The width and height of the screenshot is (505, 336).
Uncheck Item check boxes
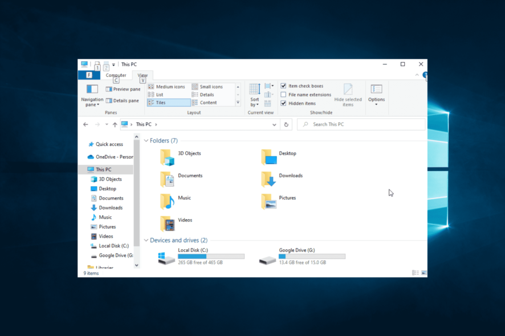[x=283, y=86]
